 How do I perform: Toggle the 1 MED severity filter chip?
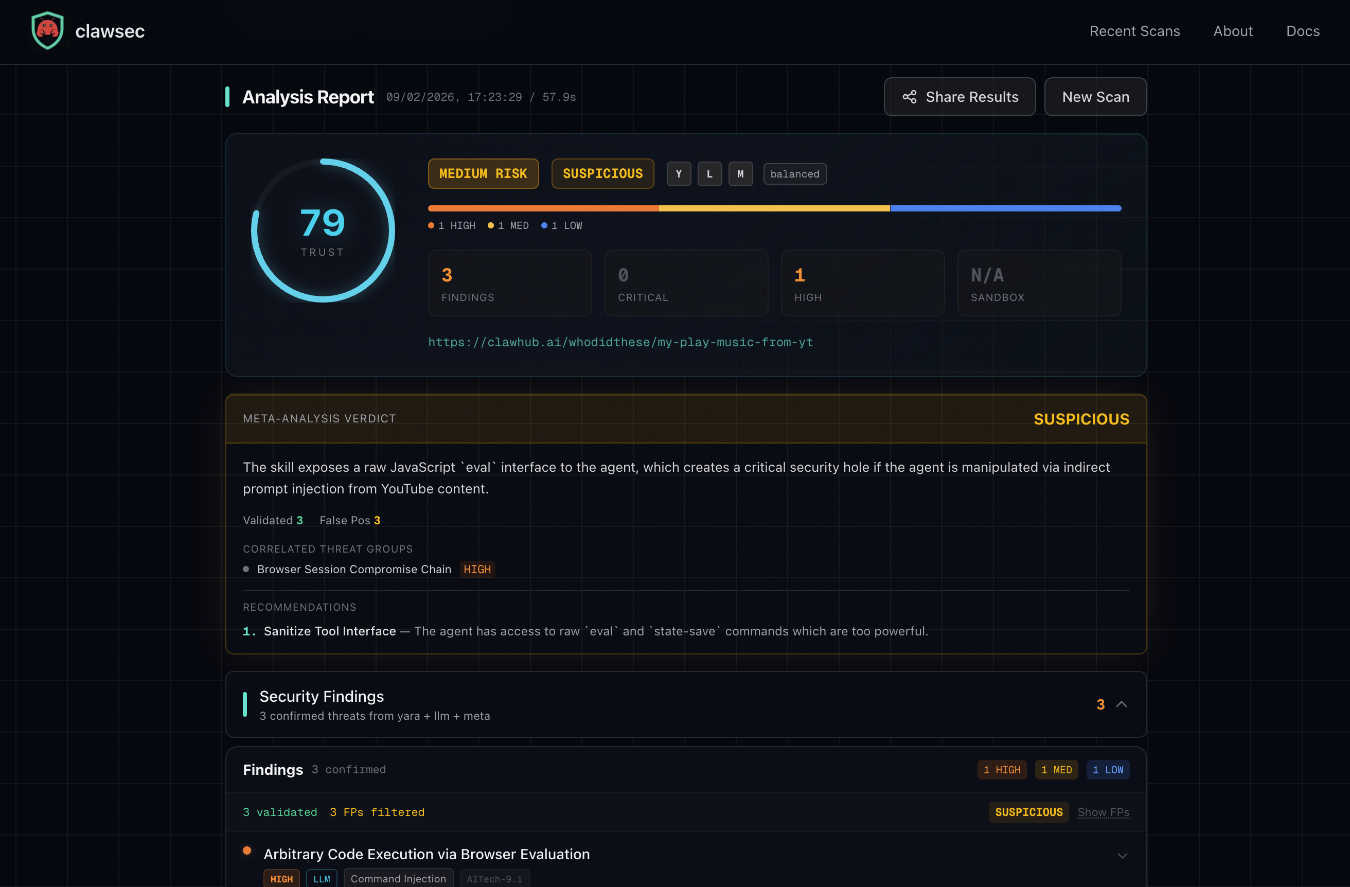click(x=1056, y=770)
